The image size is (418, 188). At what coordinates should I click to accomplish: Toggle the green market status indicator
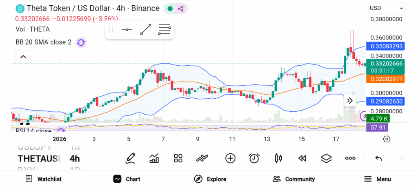(170, 9)
